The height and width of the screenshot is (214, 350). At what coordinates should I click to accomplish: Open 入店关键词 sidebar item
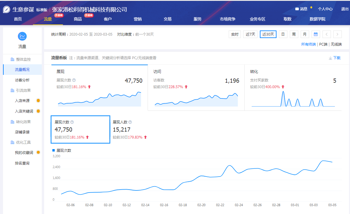pyautogui.click(x=24, y=111)
